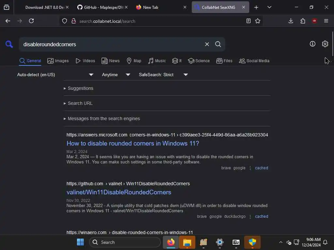List all tabs dropdown arrow
The width and height of the screenshot is (334, 250).
pyautogui.click(x=269, y=7)
